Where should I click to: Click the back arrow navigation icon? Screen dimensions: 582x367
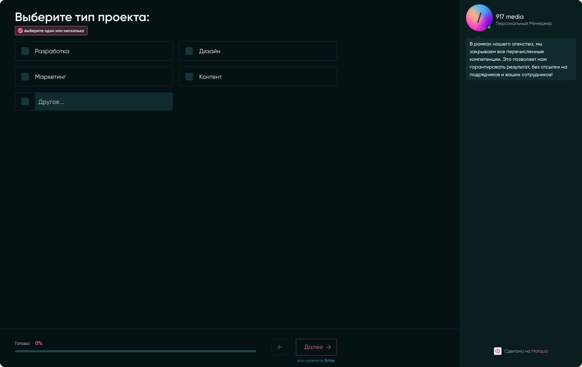(x=279, y=347)
